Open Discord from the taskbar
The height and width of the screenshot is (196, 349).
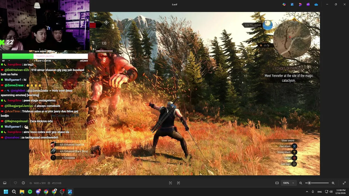(x=38, y=192)
